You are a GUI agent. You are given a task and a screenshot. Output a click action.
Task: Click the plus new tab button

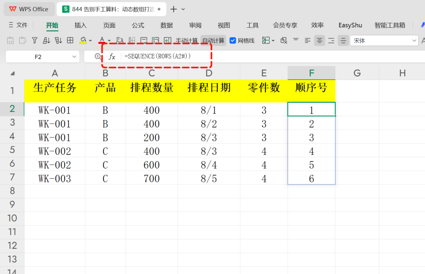pos(173,9)
